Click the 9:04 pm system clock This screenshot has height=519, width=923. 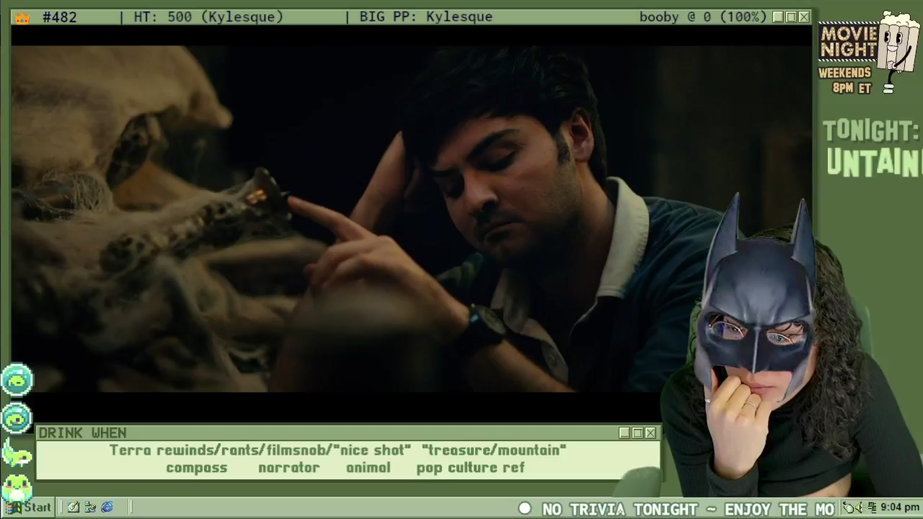coord(900,507)
